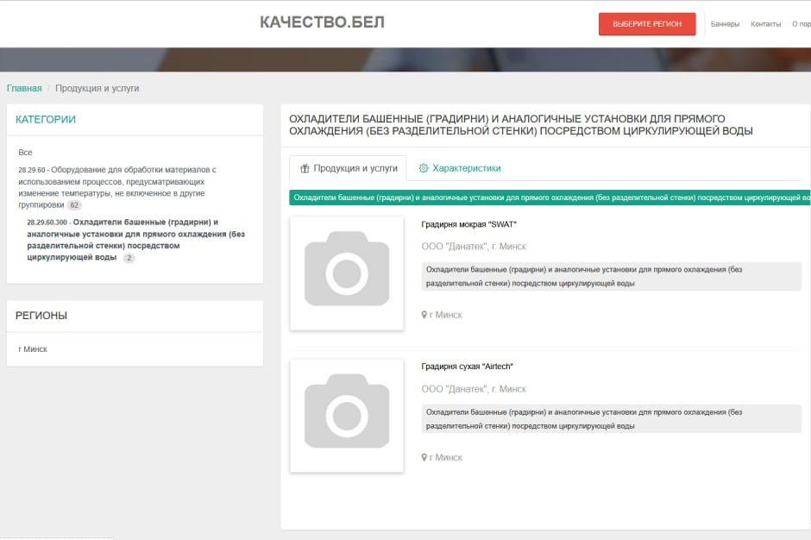Image resolution: width=811 pixels, height=540 pixels.
Task: Click г Минск location text under Airtech
Action: coord(445,458)
